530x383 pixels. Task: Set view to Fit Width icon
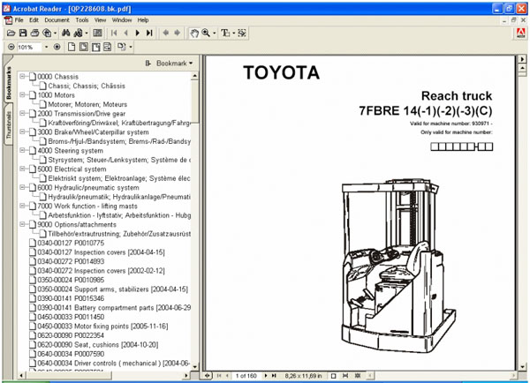(95, 47)
